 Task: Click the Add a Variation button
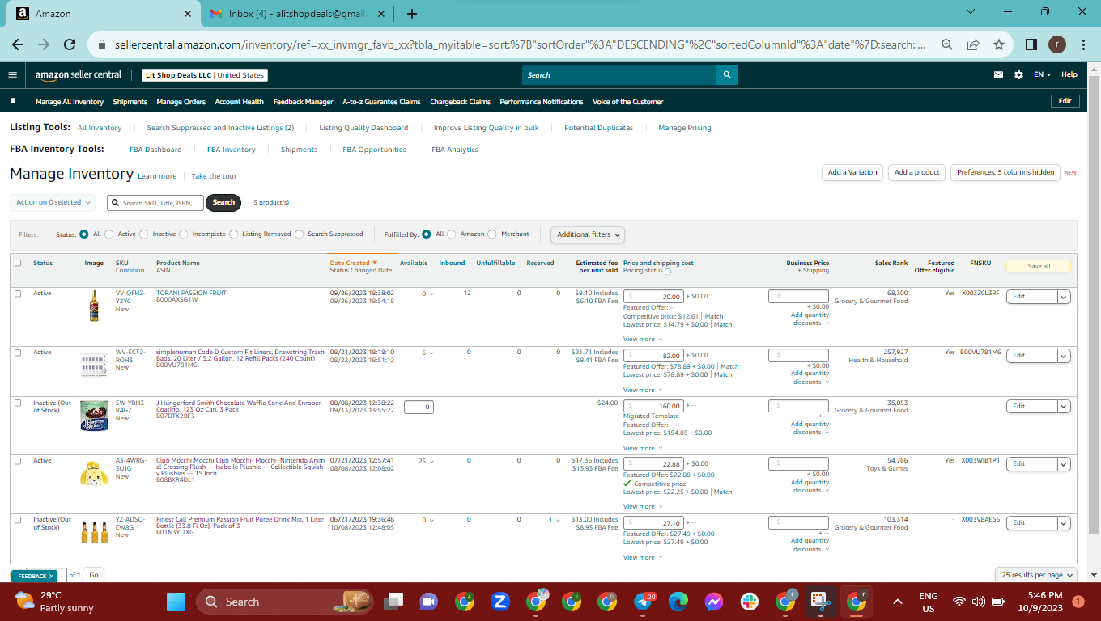tap(852, 172)
